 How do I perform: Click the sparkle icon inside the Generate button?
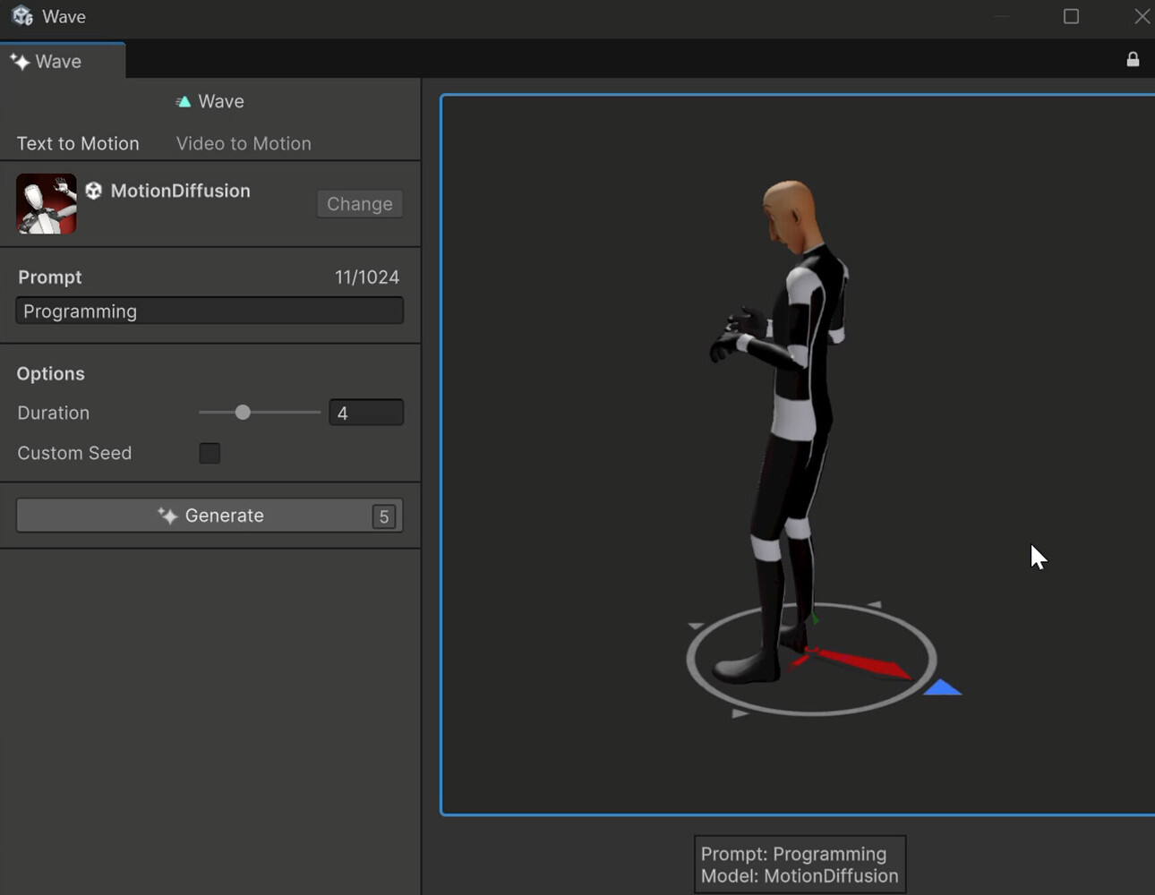pyautogui.click(x=166, y=516)
